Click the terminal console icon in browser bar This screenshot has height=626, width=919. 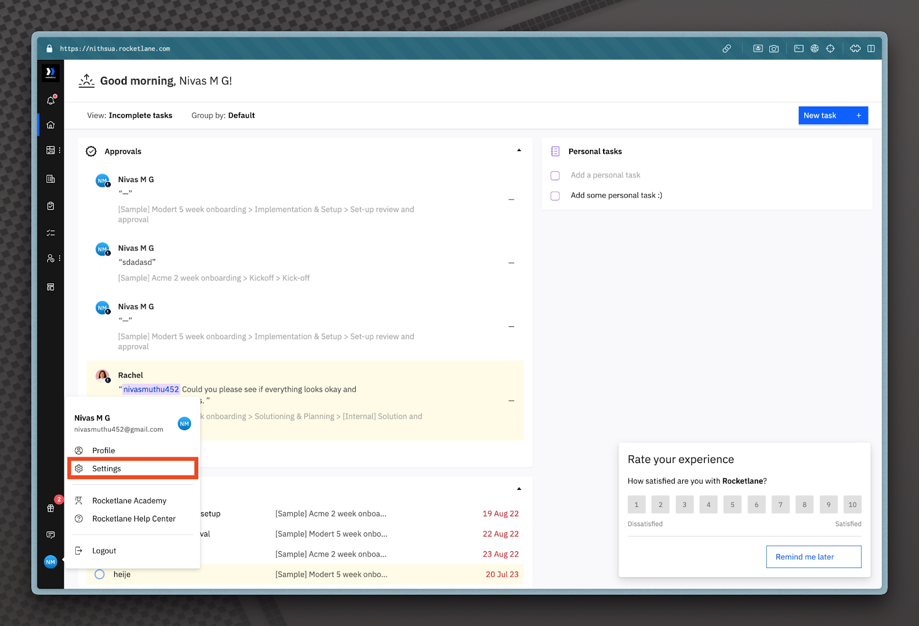[799, 49]
